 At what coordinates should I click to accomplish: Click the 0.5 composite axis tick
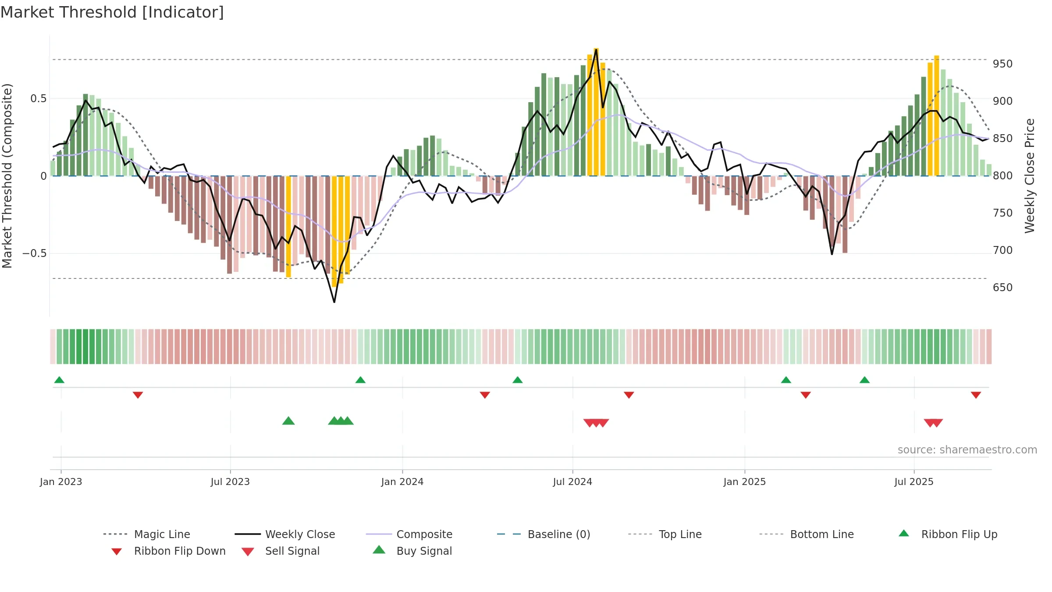pos(39,99)
